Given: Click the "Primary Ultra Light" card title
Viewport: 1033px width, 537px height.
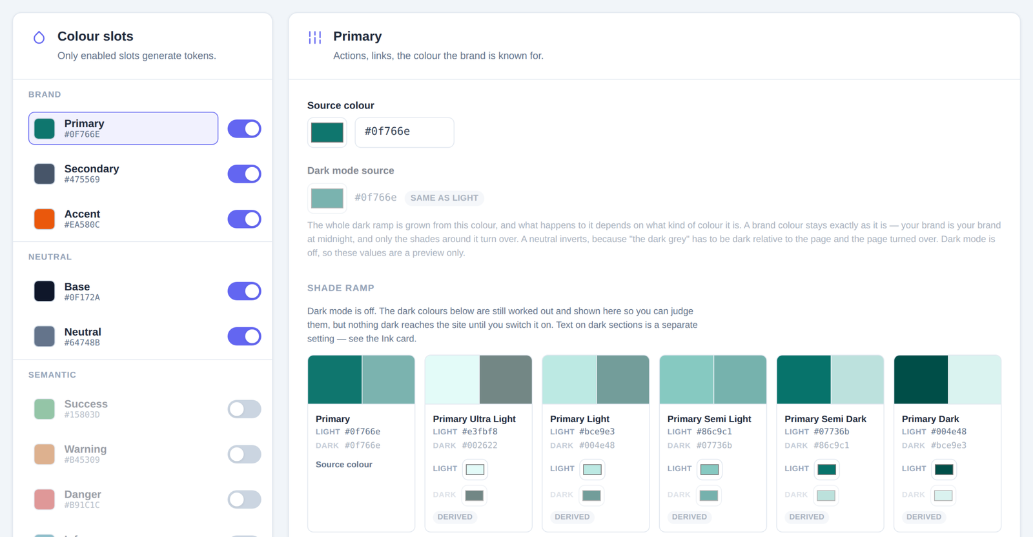Looking at the screenshot, I should coord(475,419).
